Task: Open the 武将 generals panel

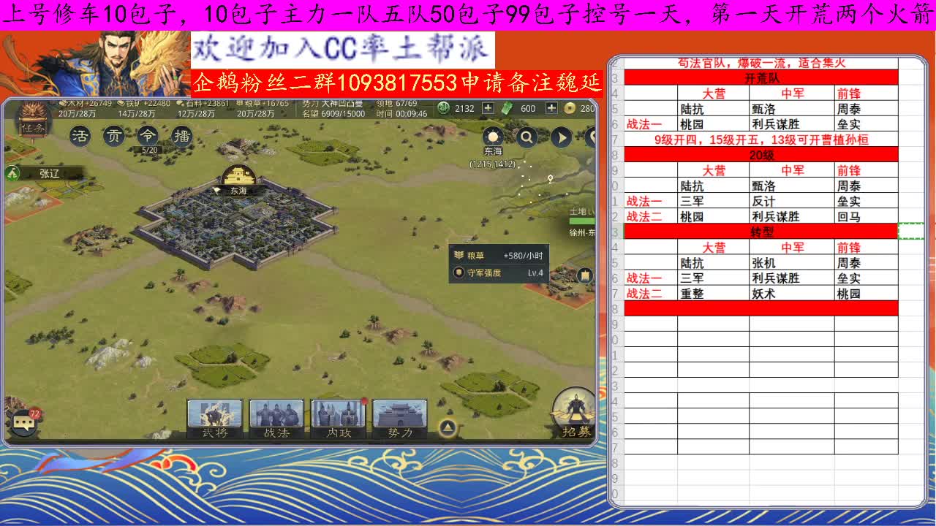Action: click(x=214, y=419)
